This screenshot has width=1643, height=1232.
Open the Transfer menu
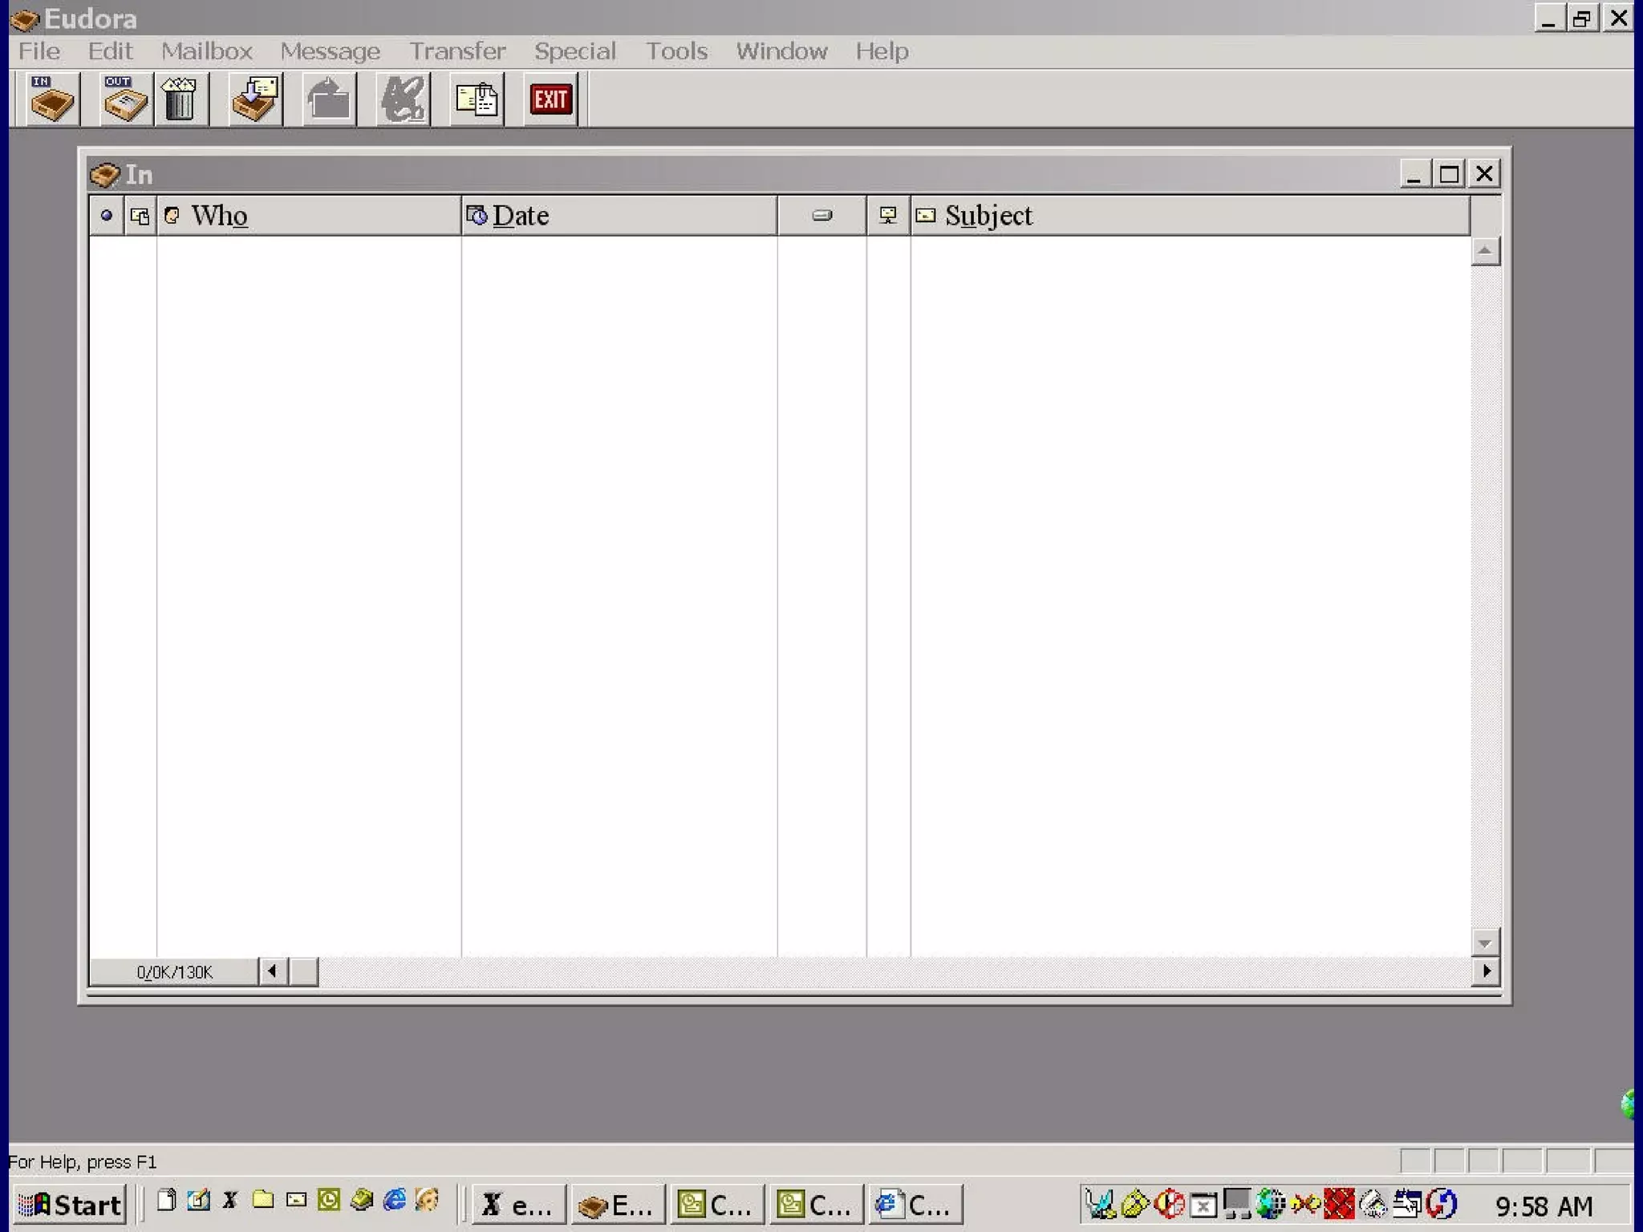point(457,51)
